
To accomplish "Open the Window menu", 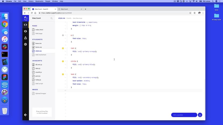I will click(55, 1).
